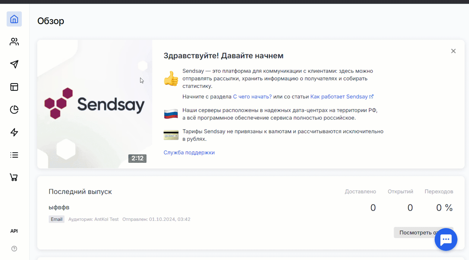Open the live chat bubble widget
This screenshot has height=260, width=469.
446,240
